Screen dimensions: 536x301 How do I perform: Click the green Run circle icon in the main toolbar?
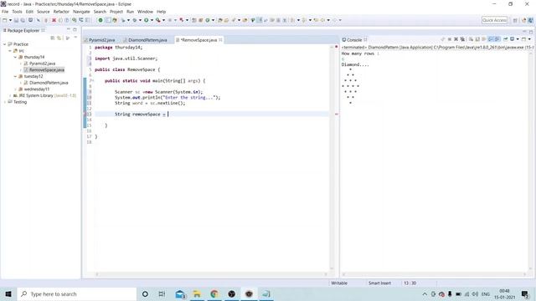click(147, 20)
